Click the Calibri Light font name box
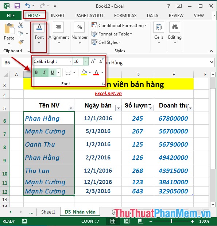 [52, 61]
